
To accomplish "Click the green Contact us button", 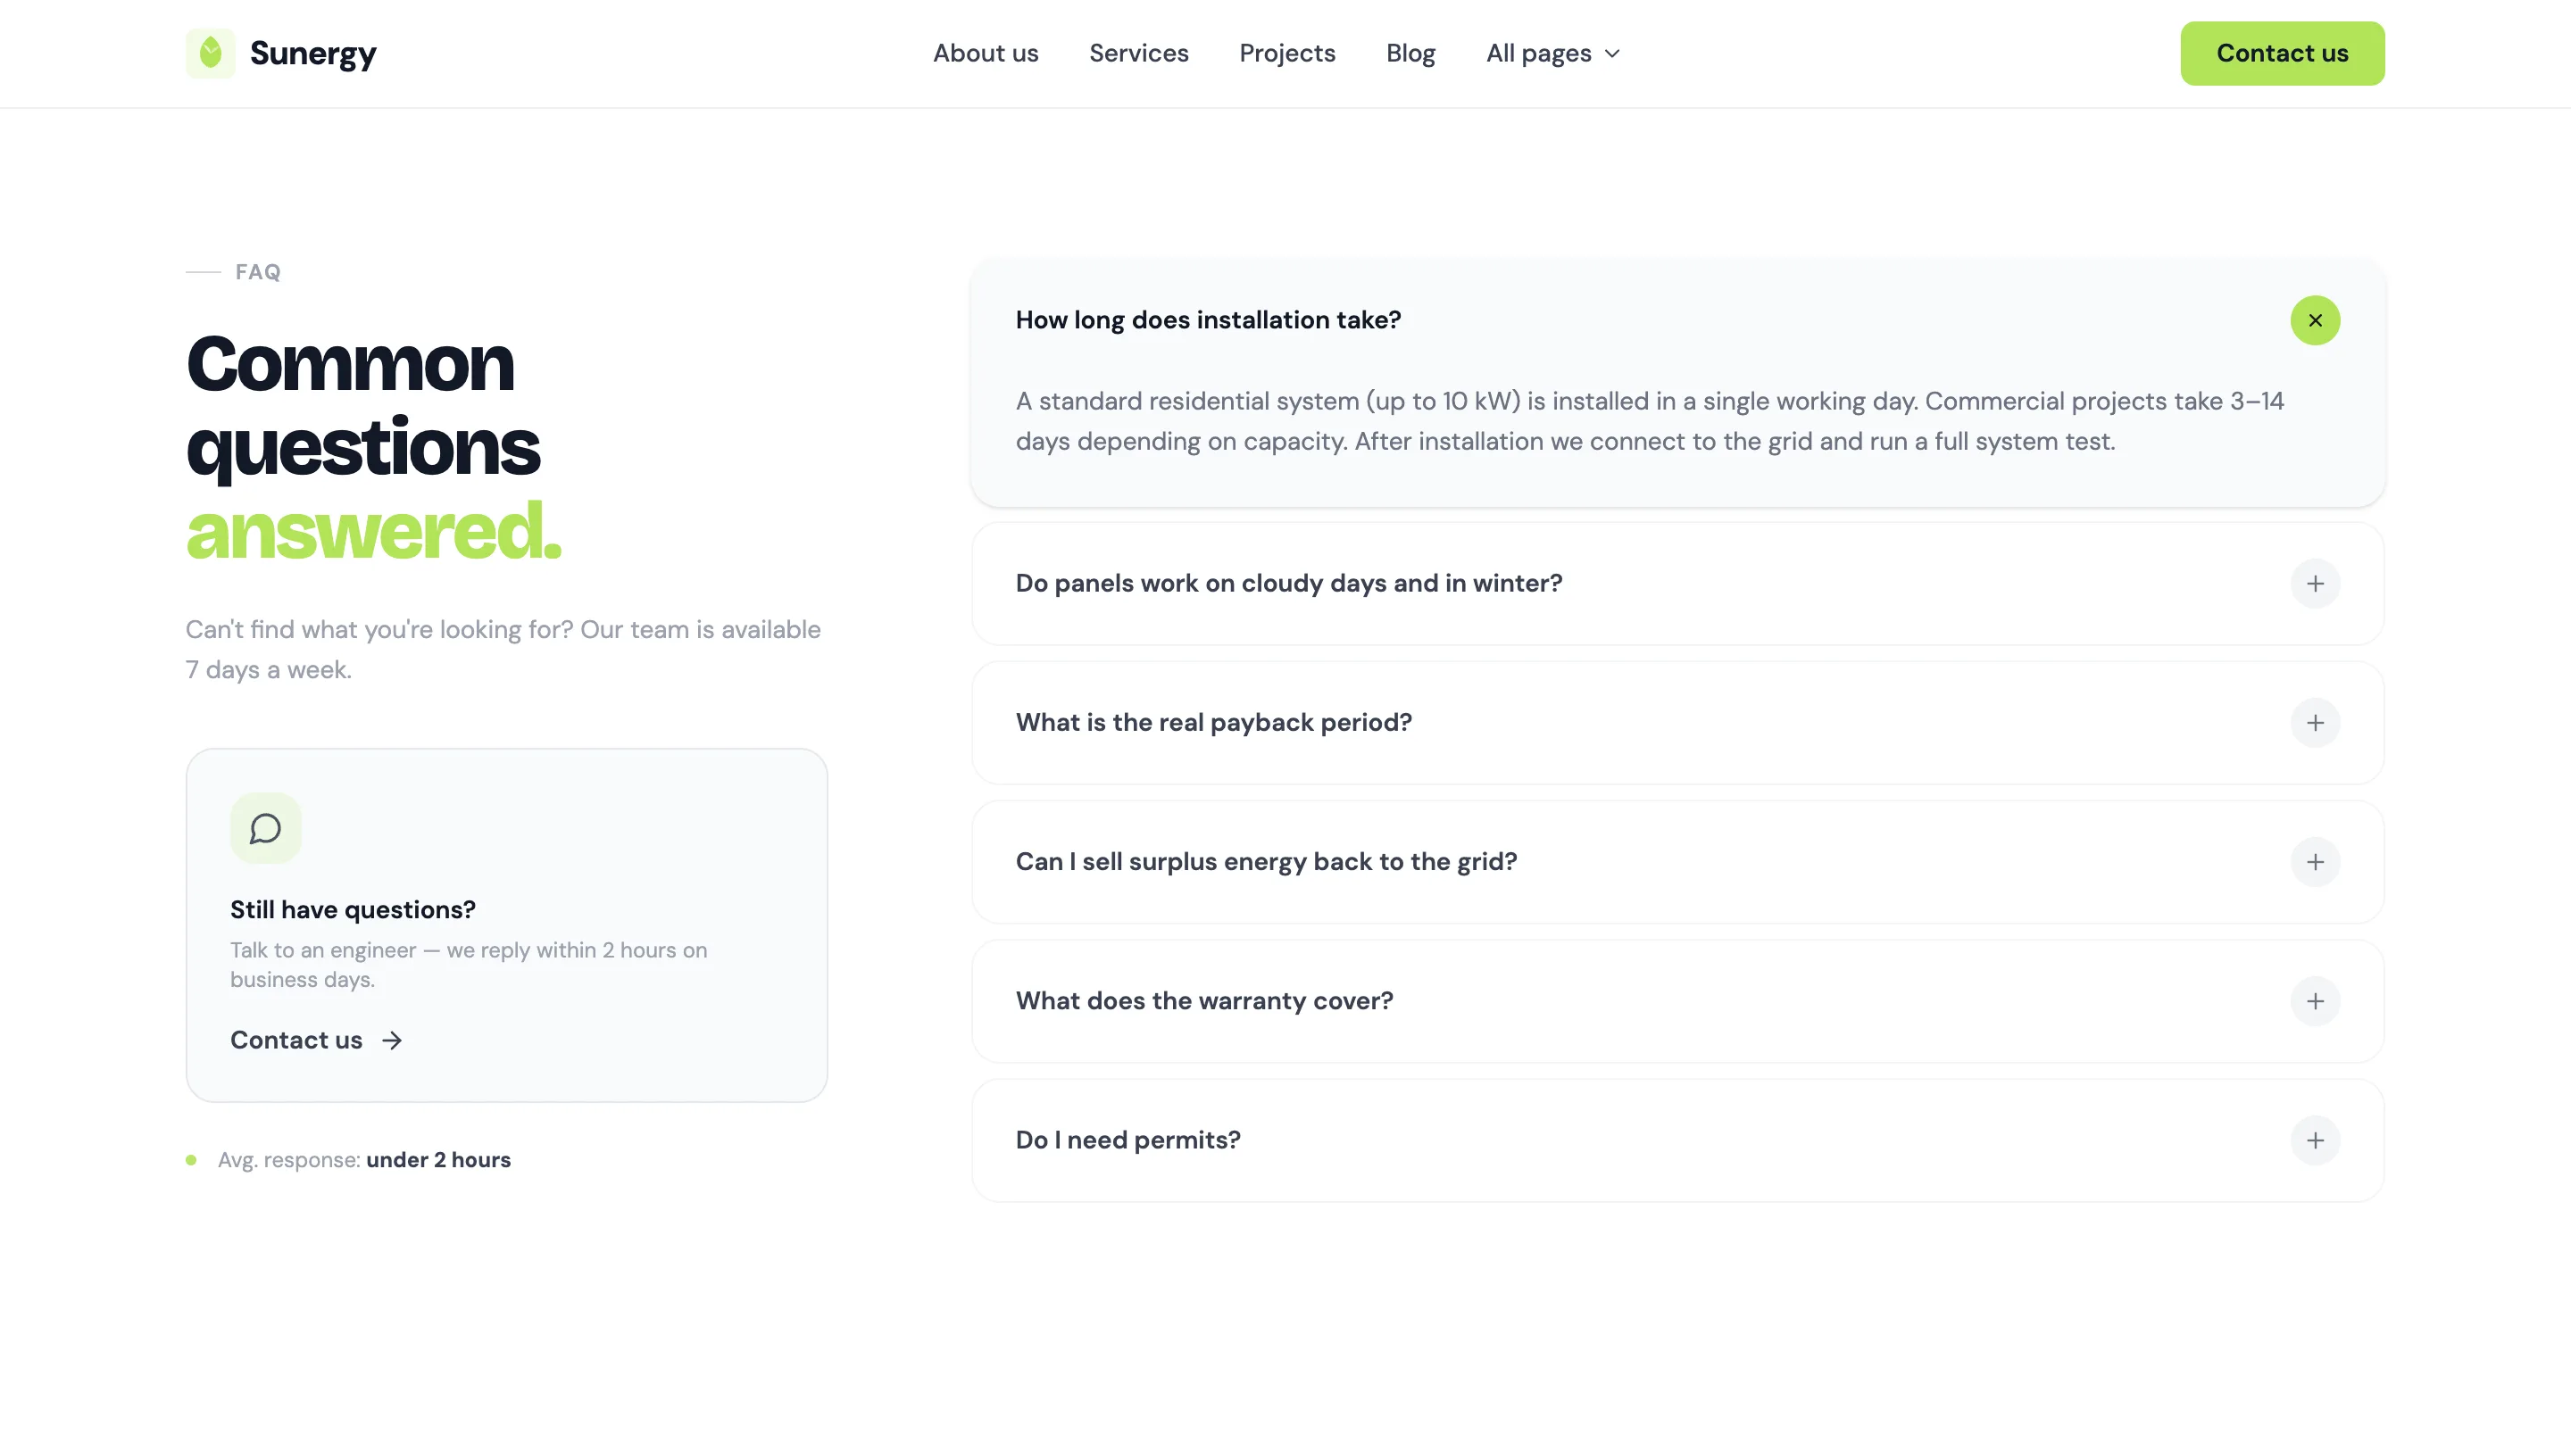I will (x=2283, y=53).
